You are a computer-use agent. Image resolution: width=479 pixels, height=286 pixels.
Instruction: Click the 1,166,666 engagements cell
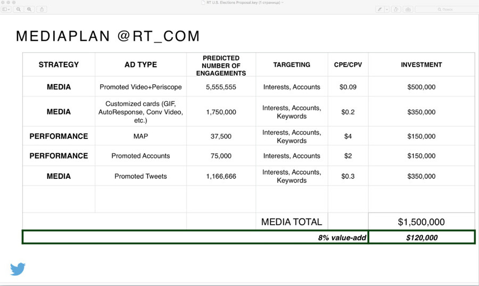click(221, 176)
